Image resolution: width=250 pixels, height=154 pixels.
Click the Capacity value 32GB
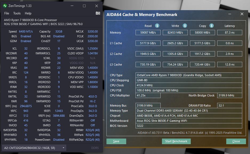59,31
